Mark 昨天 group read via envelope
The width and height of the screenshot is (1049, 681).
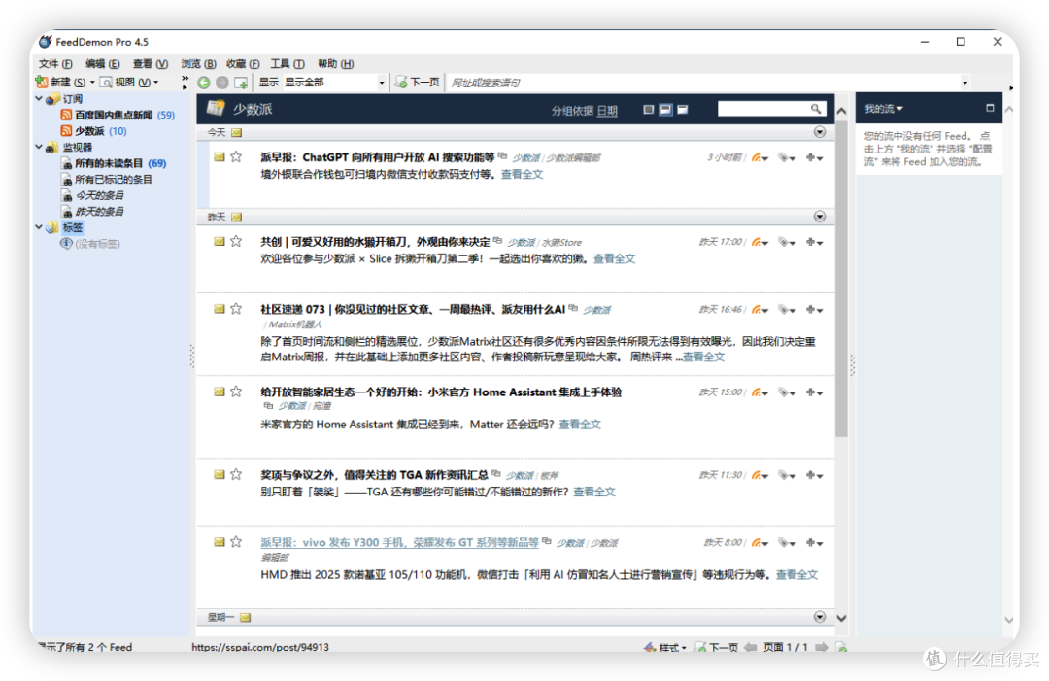236,217
